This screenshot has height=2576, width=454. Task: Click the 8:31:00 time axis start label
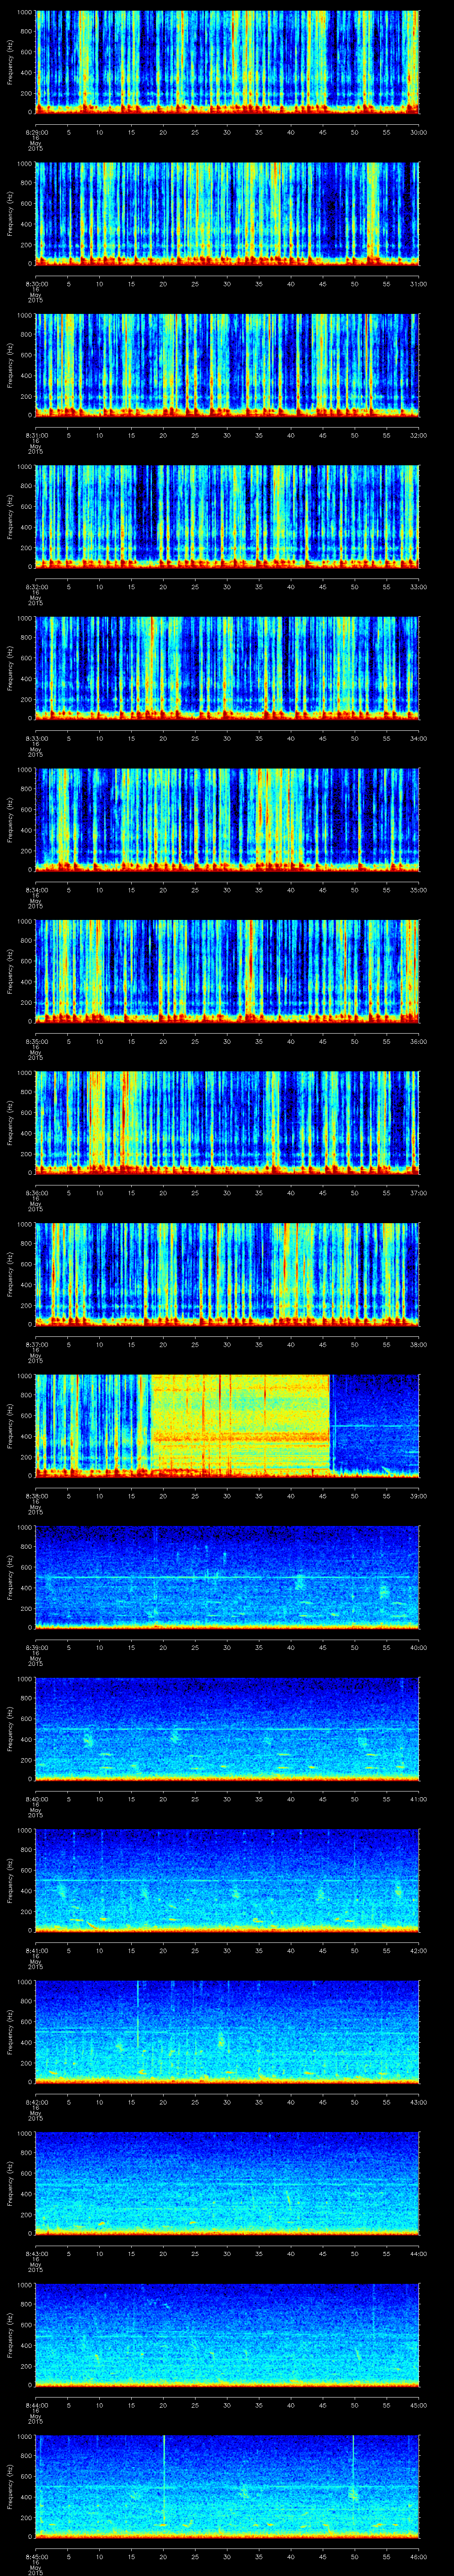[x=36, y=435]
